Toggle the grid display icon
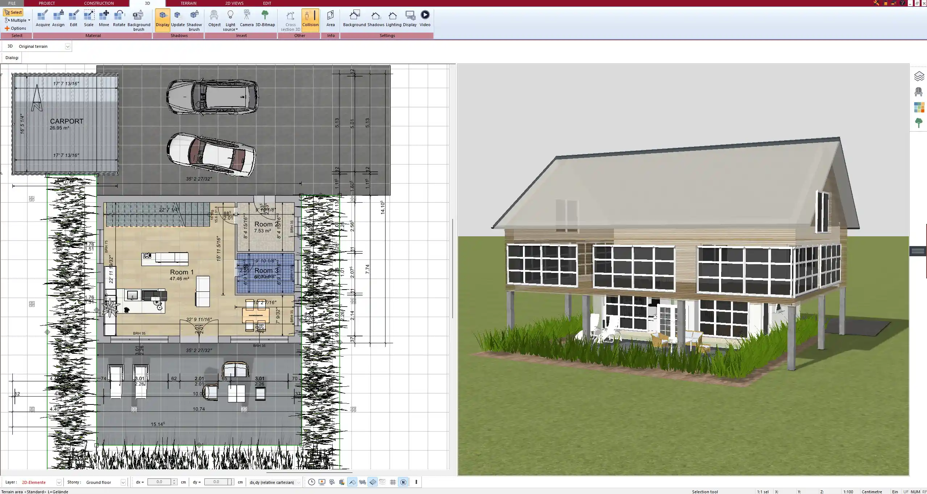Viewport: 927px width, 494px height. pos(393,482)
